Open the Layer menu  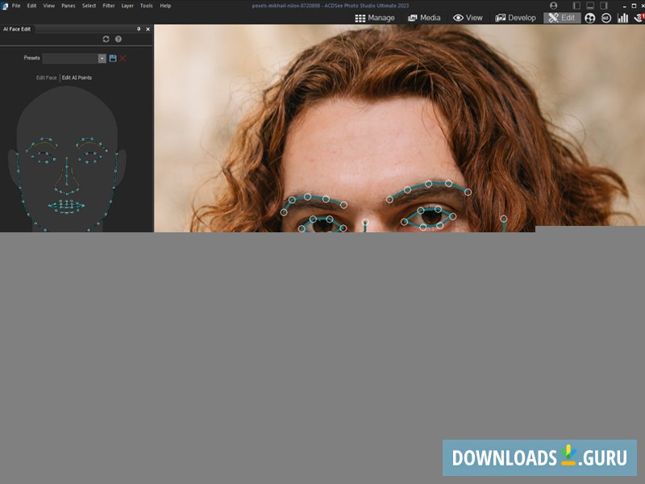coord(127,6)
